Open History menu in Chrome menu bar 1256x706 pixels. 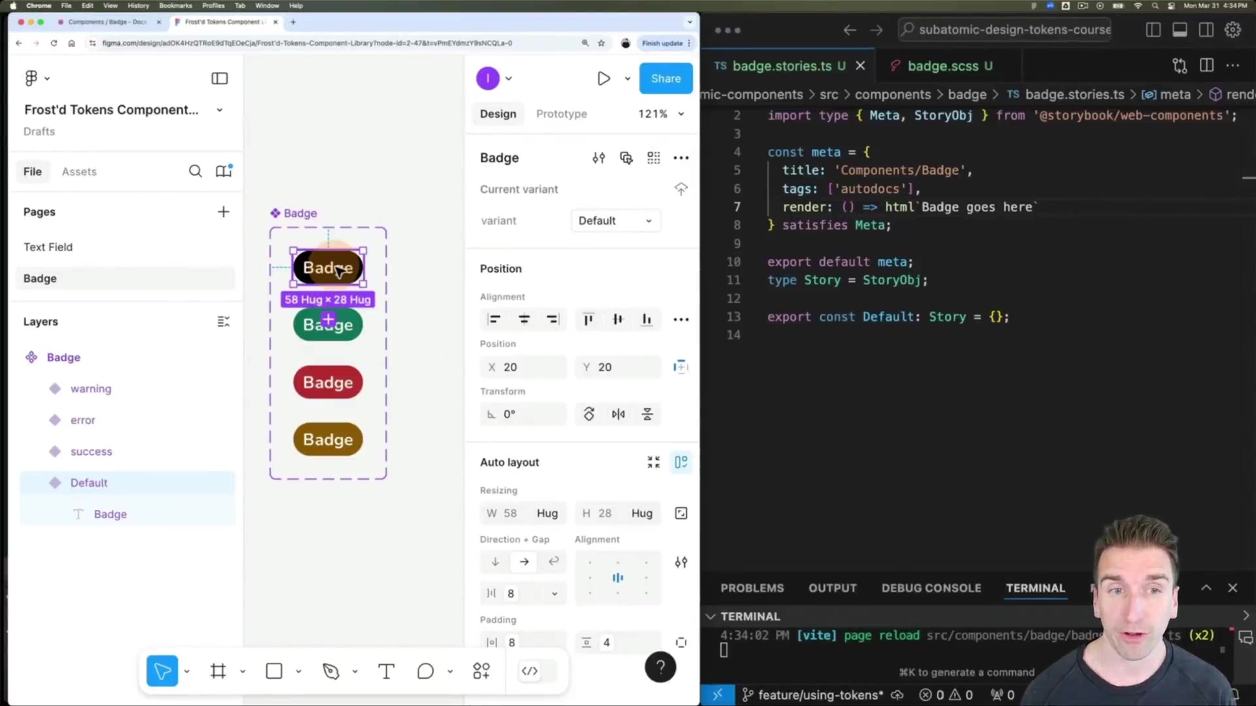tap(138, 5)
